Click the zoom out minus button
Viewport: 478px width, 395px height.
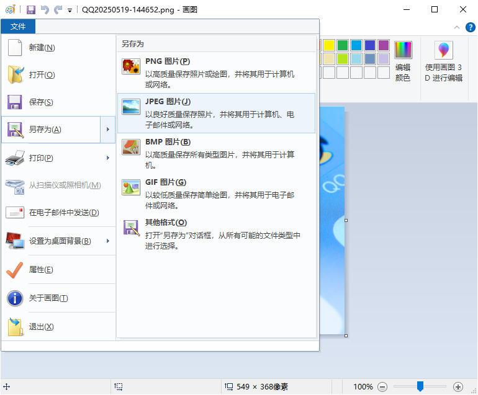(382, 387)
